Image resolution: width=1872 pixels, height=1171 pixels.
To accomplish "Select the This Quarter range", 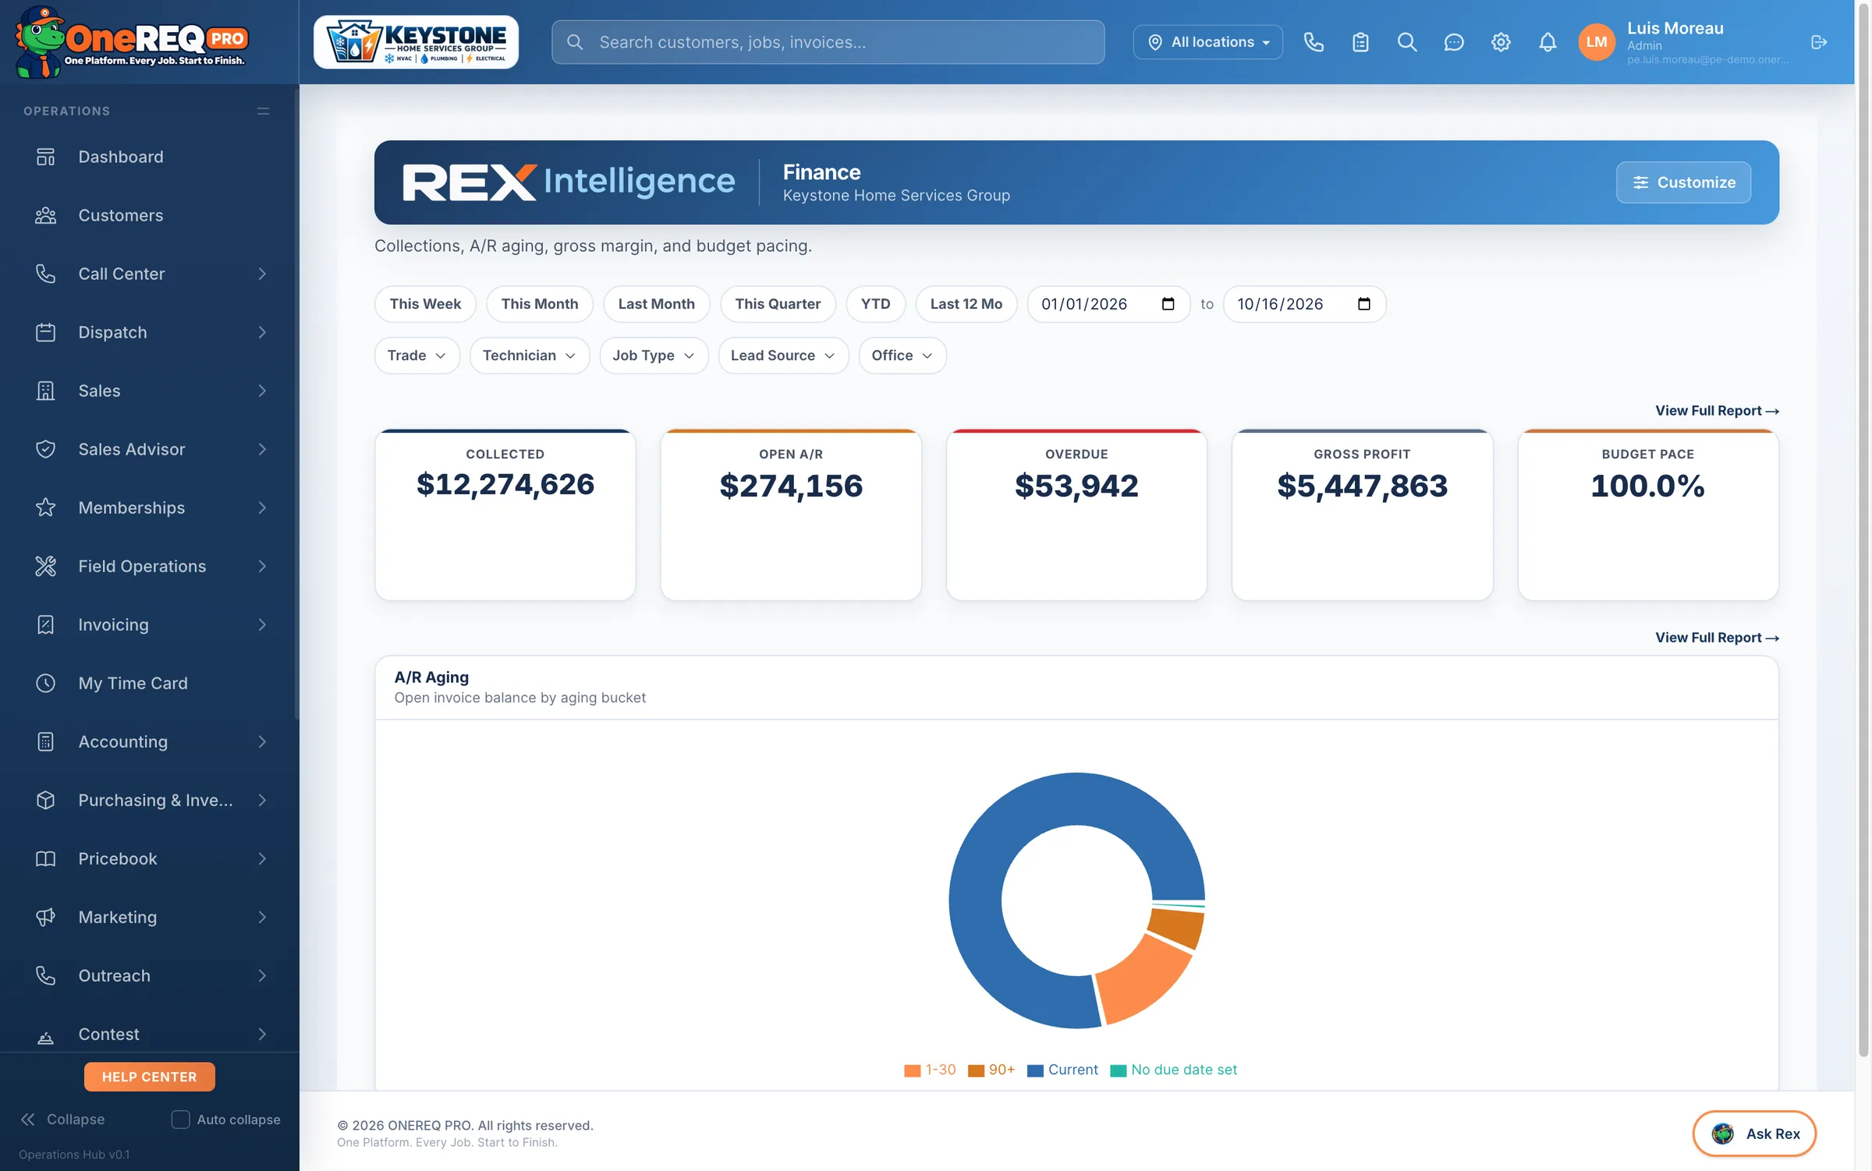I will 778,304.
